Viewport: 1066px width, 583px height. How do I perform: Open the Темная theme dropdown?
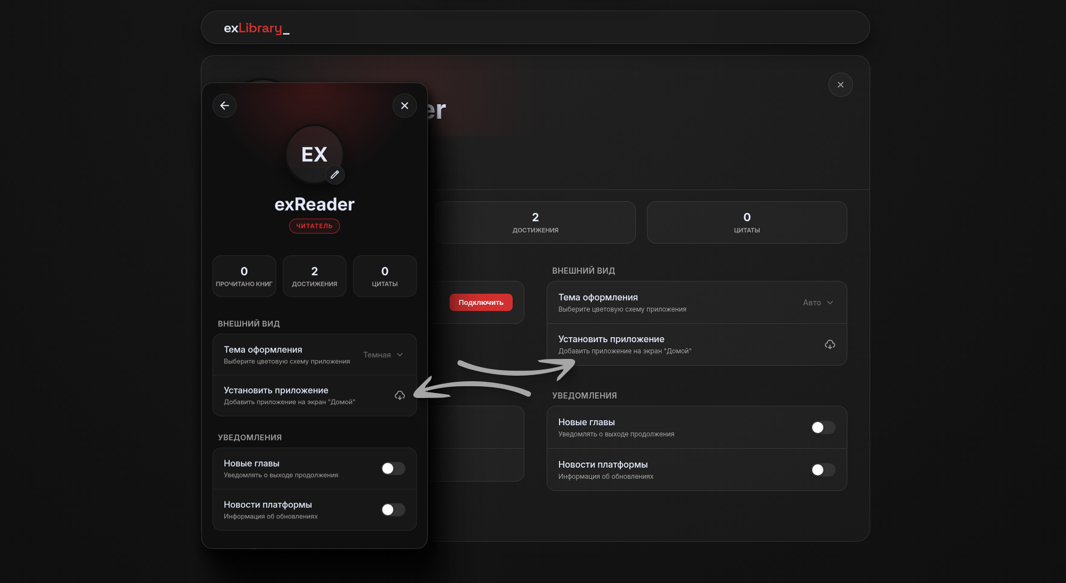coord(383,355)
